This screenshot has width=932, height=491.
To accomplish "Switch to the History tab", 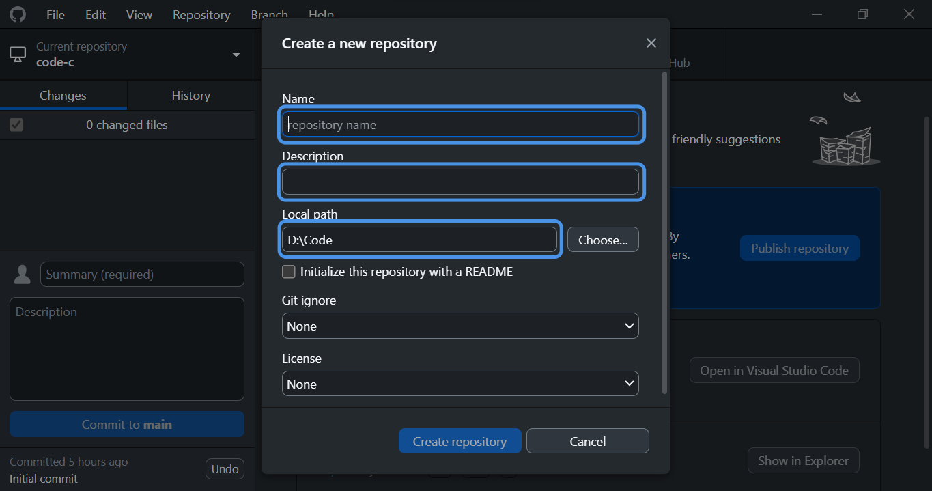I will (x=190, y=96).
